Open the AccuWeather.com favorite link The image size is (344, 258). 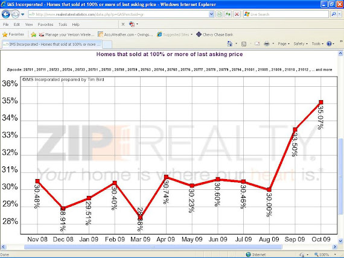[126, 34]
